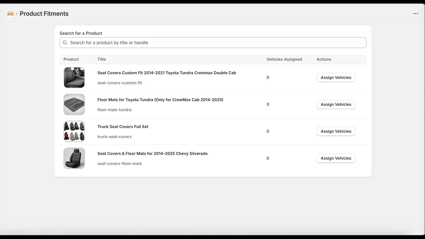Click the floor-mats-tundra handle text
The height and width of the screenshot is (239, 425).
(x=114, y=110)
